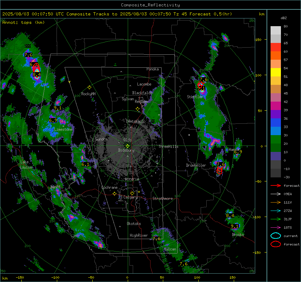
Task: Click the red forecast arrow legend icon
Action: pos(276,185)
